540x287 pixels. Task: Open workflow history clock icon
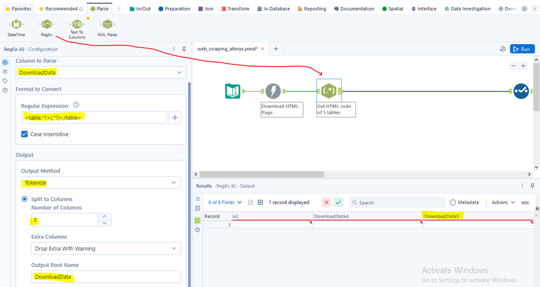[x=503, y=49]
